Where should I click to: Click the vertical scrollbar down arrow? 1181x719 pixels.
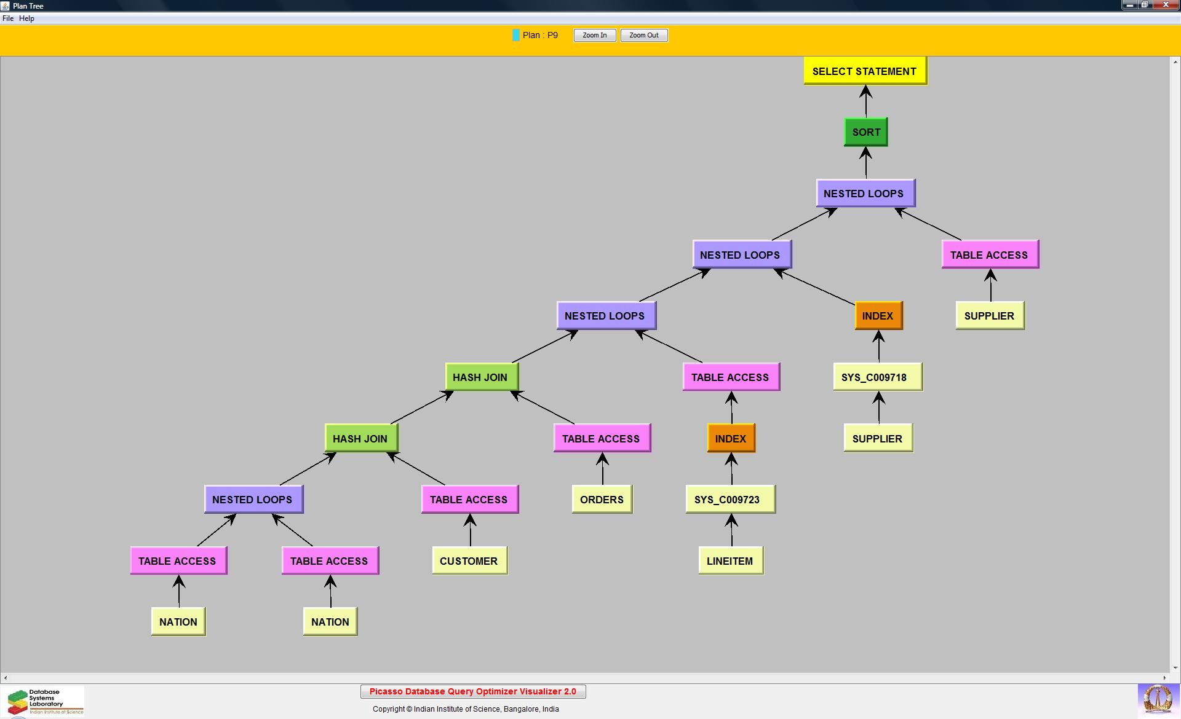pyautogui.click(x=1175, y=667)
